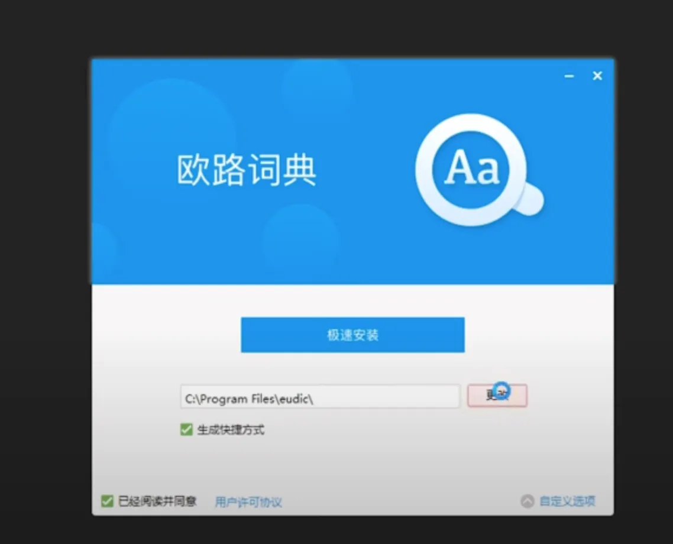This screenshot has height=544, width=673.
Task: Click the install path input field
Action: pyautogui.click(x=384, y=399)
